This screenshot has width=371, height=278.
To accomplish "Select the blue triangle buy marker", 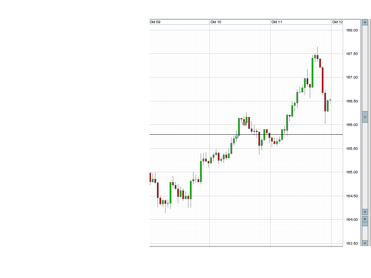I will [x=237, y=136].
